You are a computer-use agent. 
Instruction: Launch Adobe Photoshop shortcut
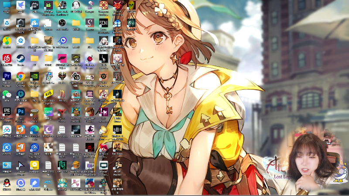point(21,112)
